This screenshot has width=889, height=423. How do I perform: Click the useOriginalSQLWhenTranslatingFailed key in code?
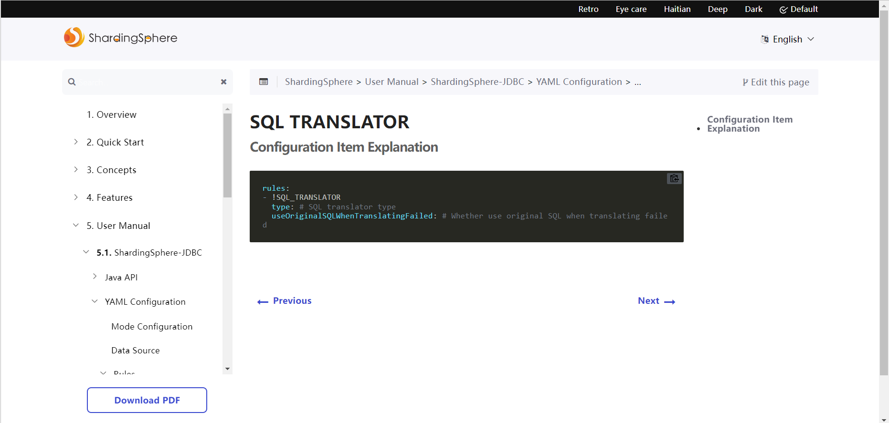pyautogui.click(x=352, y=216)
